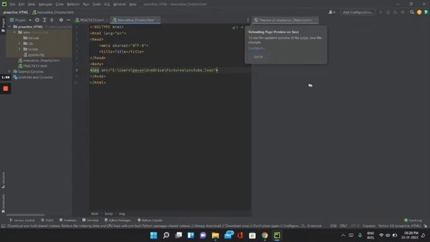
Task: Click Got It in the preview tooltip
Action: pyautogui.click(x=258, y=56)
